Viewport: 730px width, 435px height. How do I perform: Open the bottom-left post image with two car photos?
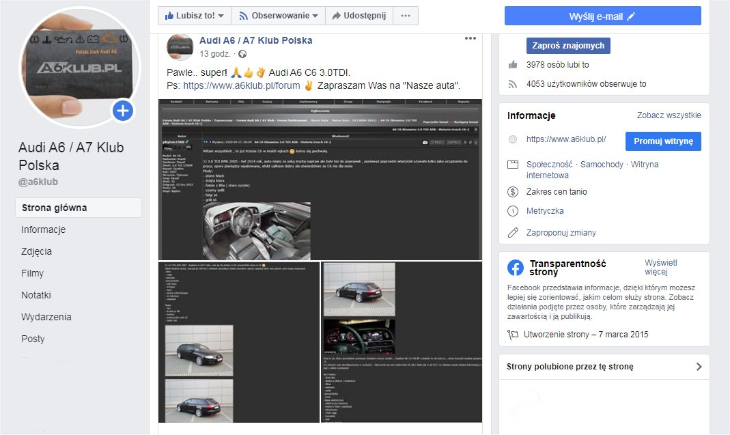pos(239,342)
